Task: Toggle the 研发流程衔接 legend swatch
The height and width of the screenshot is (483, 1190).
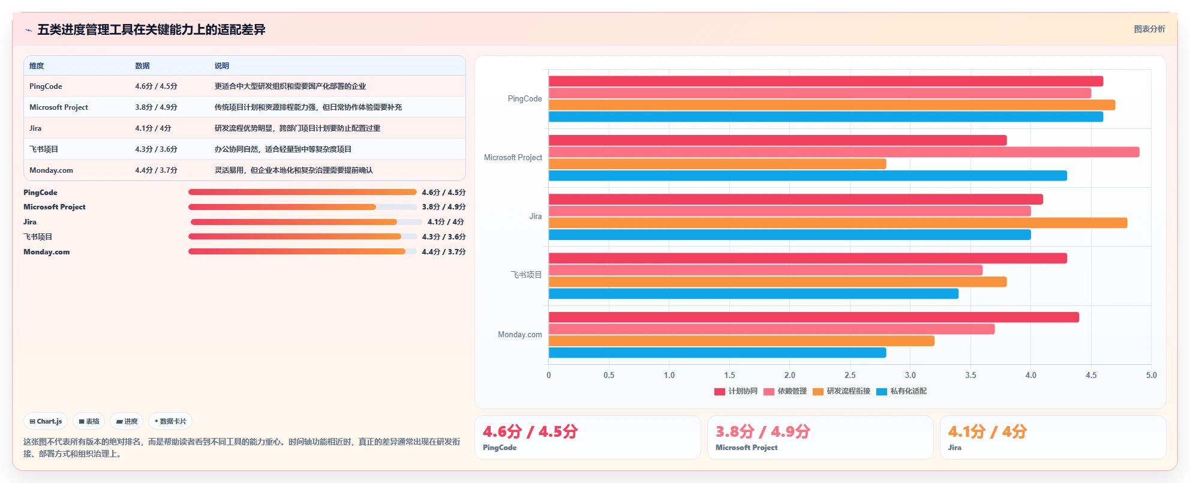Action: click(818, 391)
